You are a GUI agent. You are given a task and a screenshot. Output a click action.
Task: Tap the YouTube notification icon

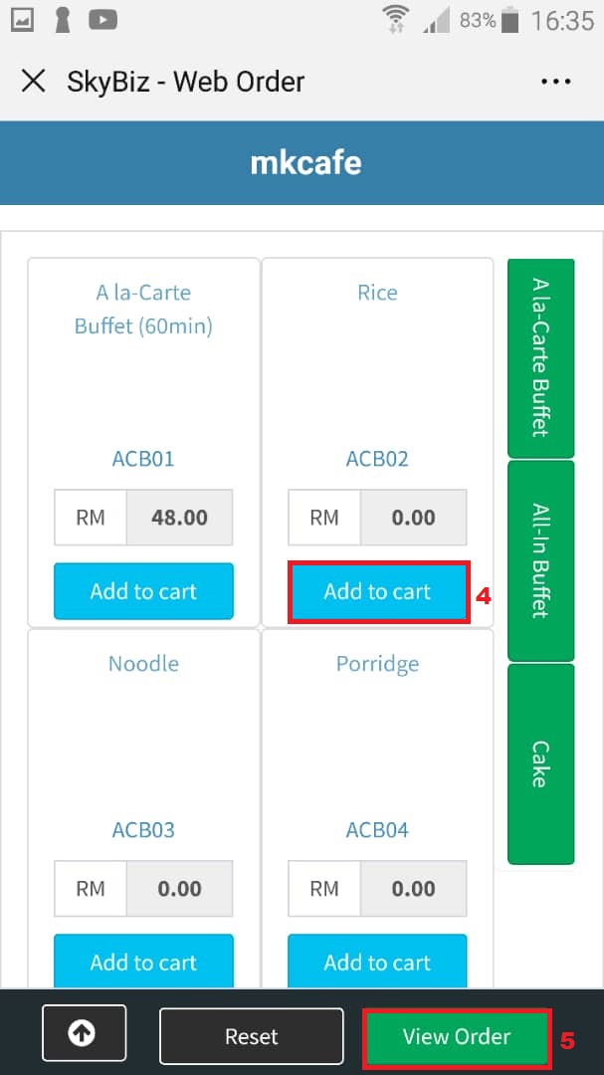click(x=103, y=20)
